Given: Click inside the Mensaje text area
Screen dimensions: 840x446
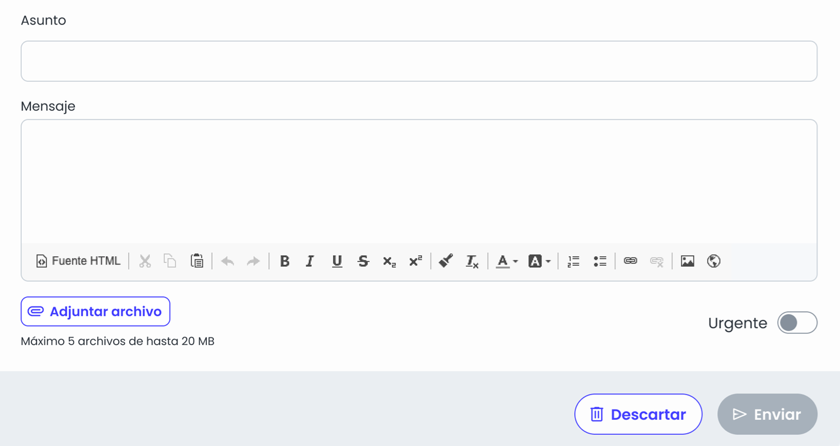Looking at the screenshot, I should 419,182.
